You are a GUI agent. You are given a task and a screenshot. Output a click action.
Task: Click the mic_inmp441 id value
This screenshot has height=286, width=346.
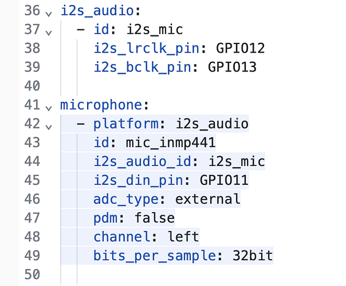point(171,142)
